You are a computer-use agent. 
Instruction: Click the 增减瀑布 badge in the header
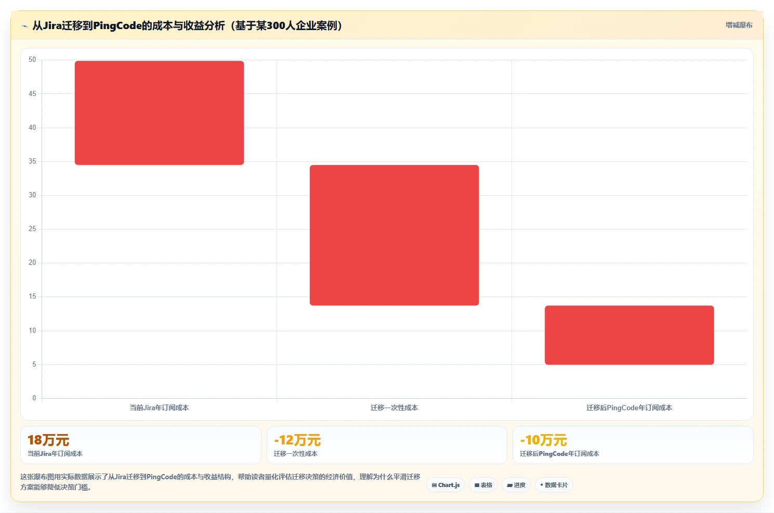tap(739, 25)
